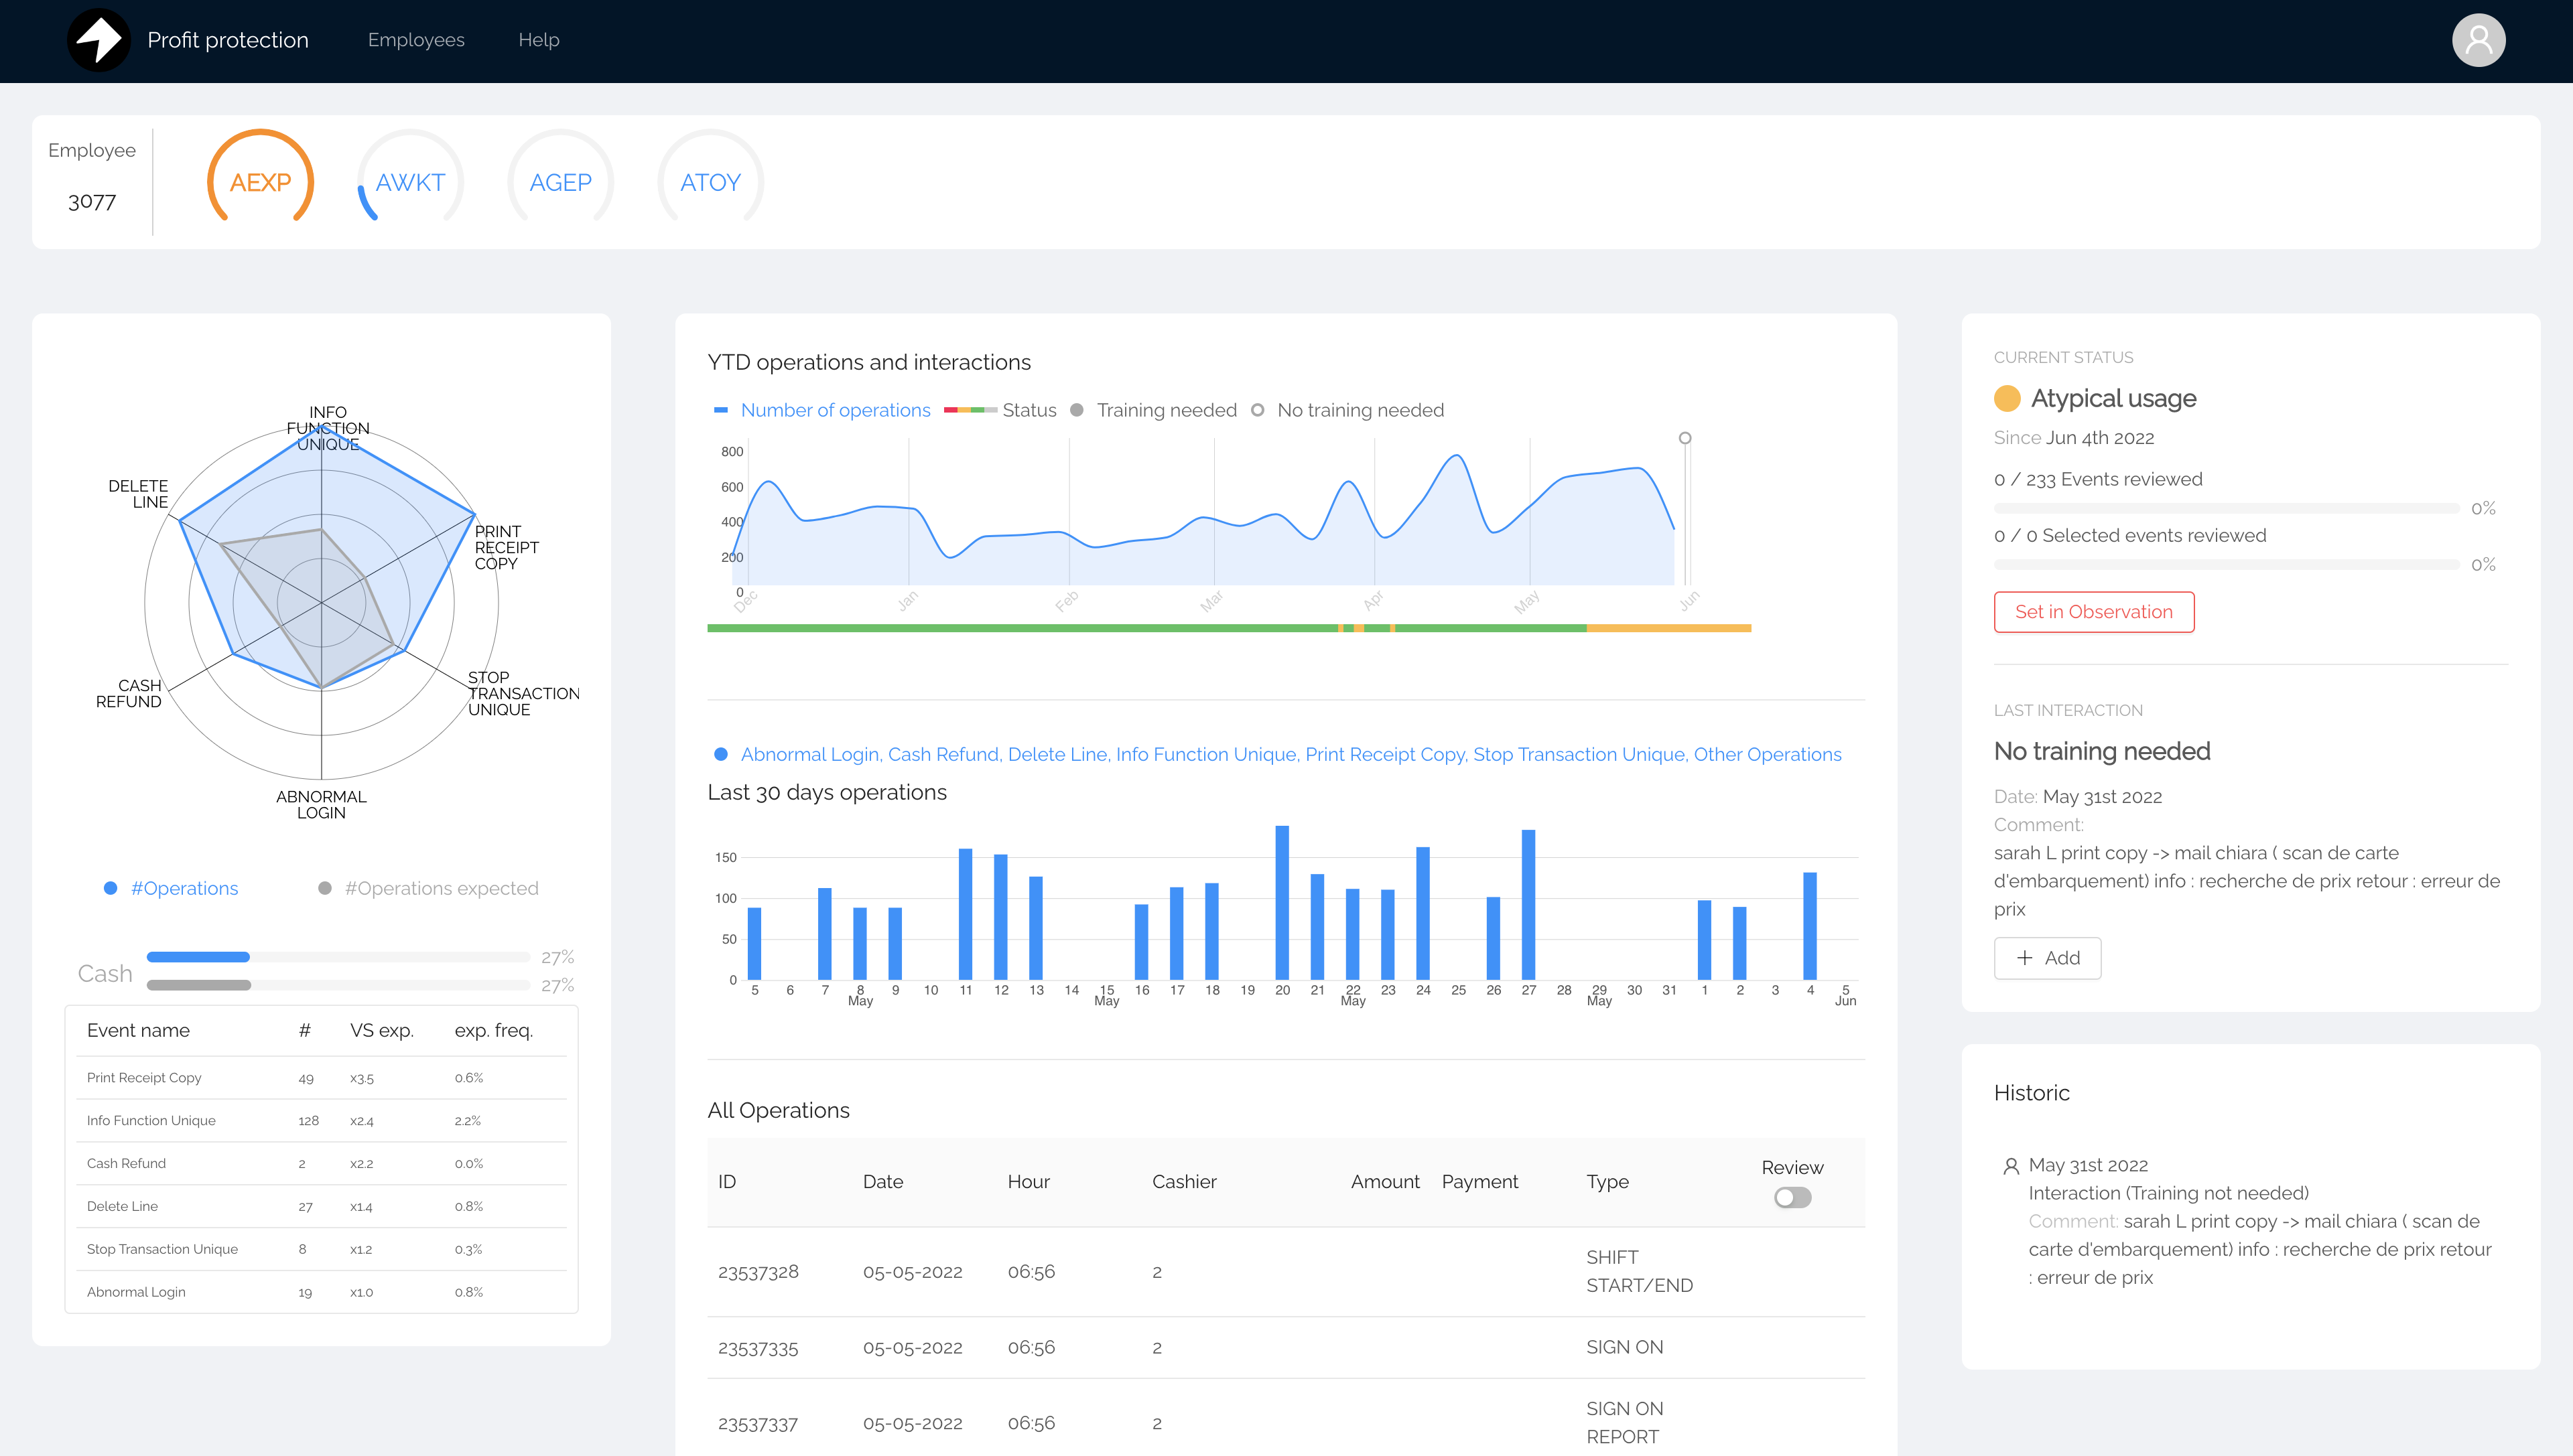Screen dimensions: 2573x1456
Task: Open the Employees menu
Action: (416, 40)
